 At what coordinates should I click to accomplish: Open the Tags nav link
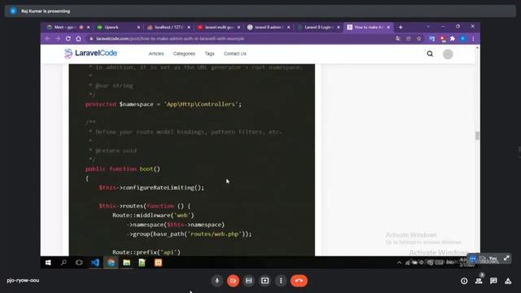tap(210, 54)
